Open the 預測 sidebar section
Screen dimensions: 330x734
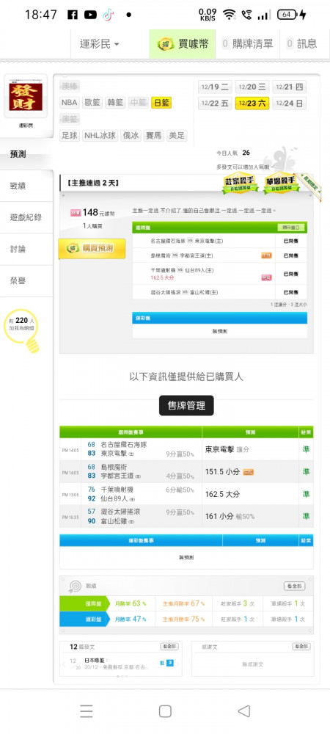26,154
